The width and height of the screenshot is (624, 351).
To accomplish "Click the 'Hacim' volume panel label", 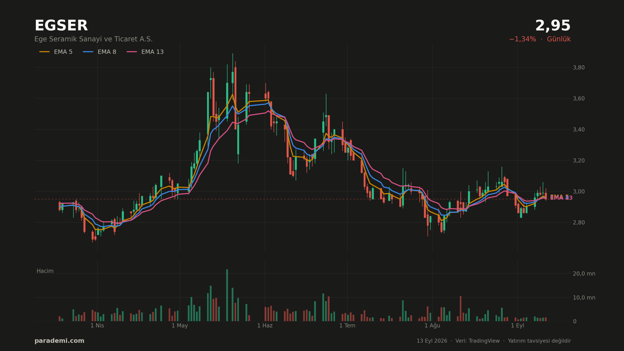I will tap(45, 271).
